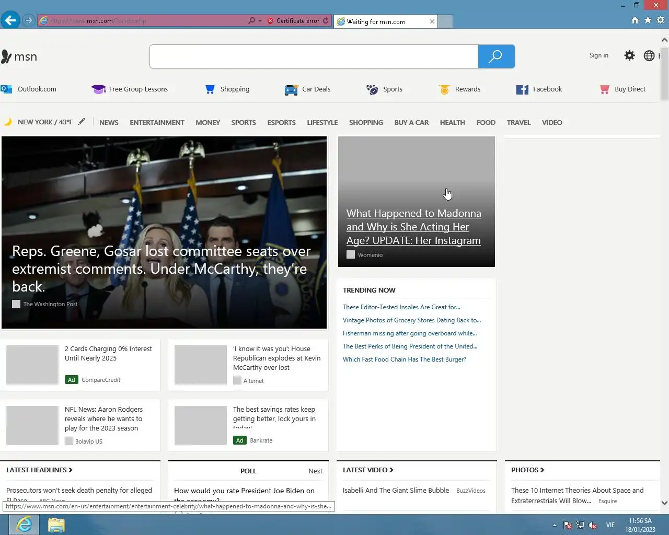Open '10 Internet Theories About Space' photos link

click(x=577, y=495)
